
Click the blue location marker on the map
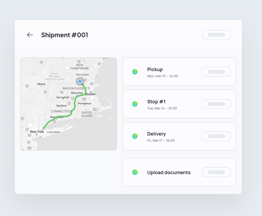point(80,81)
